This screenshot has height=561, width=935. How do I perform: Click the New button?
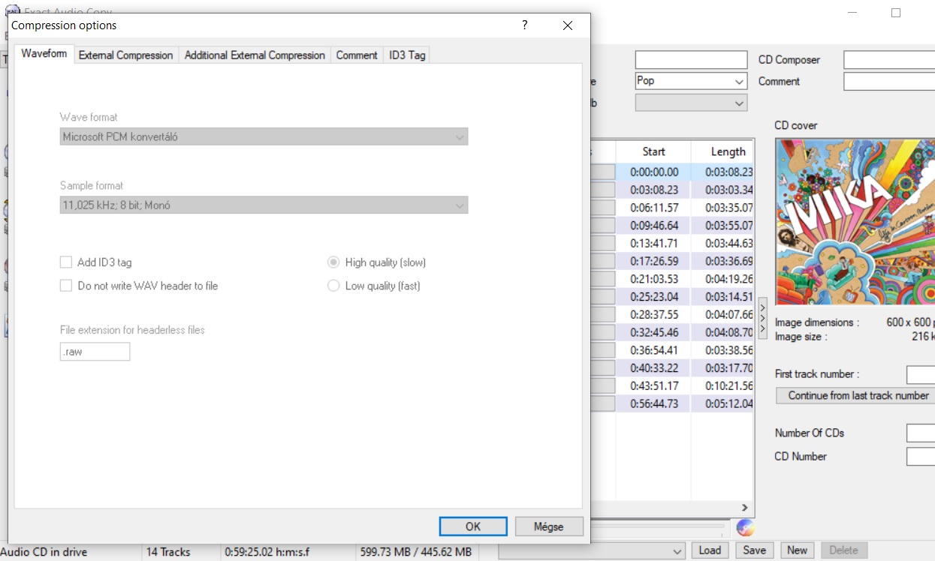798,550
